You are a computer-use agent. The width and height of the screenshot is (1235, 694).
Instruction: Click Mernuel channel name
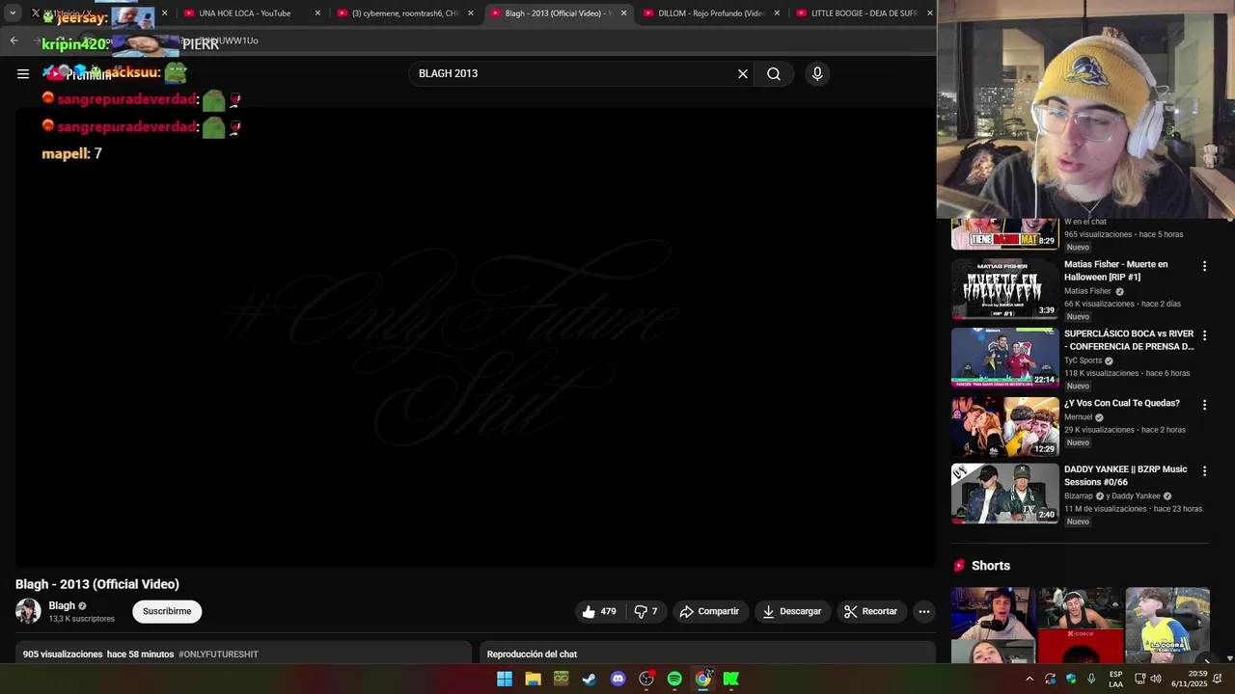pos(1078,417)
